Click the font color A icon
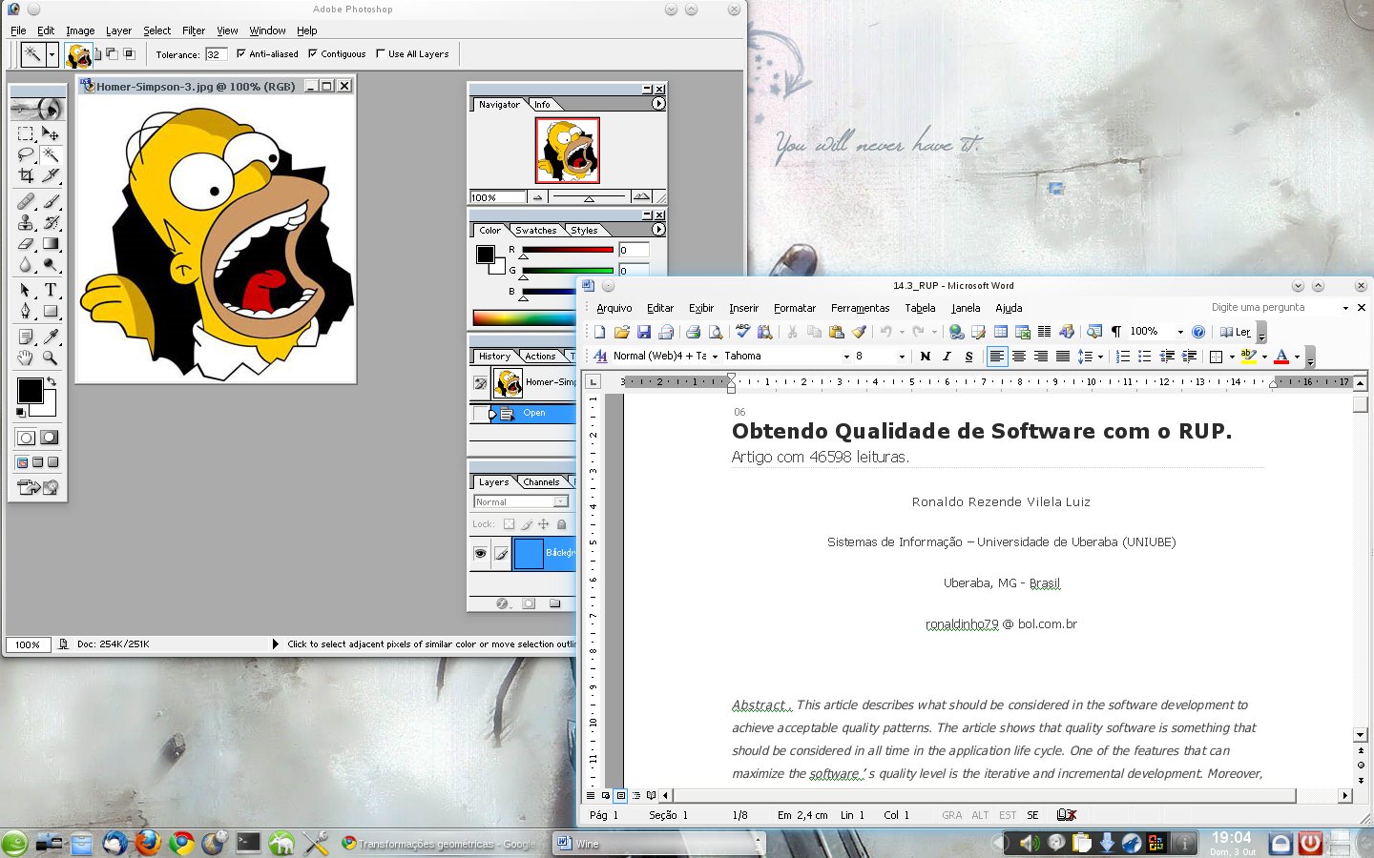This screenshot has height=858, width=1374. pos(1281,357)
